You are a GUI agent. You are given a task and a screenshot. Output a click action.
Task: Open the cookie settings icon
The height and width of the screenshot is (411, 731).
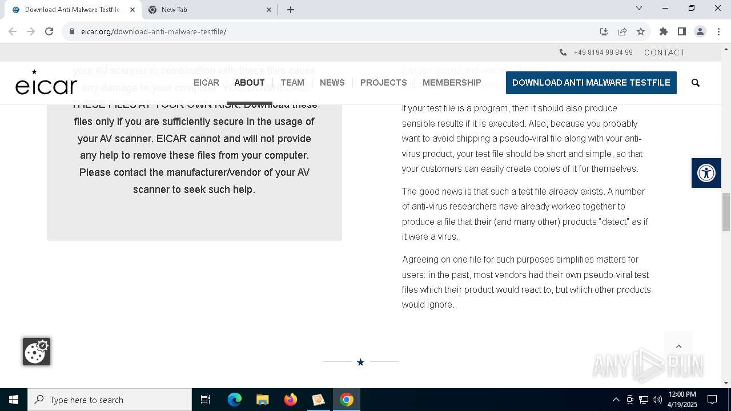click(x=37, y=351)
